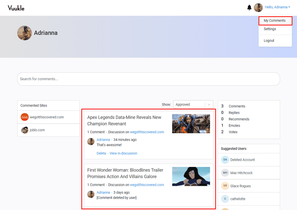The height and width of the screenshot is (210, 297).
Task: Click the joblo.com site icon
Action: pos(24,130)
